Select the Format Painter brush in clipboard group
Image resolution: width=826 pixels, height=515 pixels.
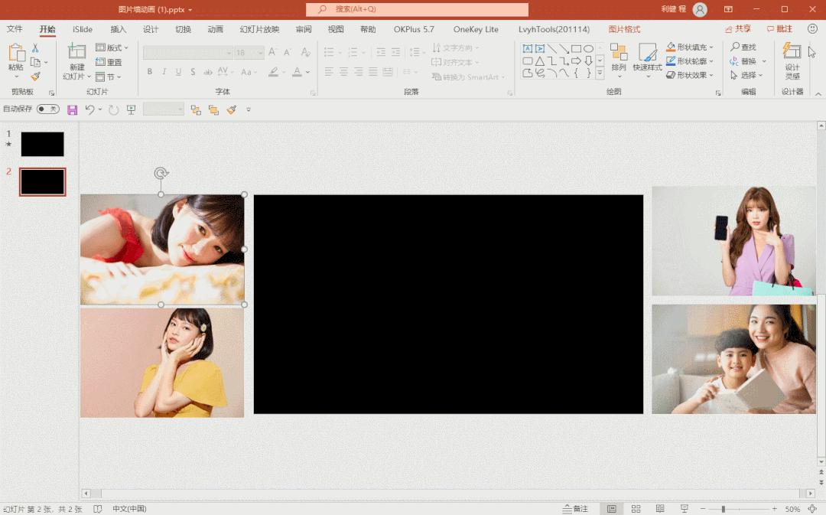35,77
